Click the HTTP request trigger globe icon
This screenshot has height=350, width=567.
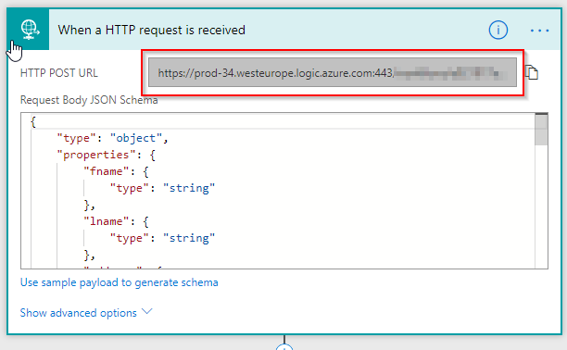(30, 30)
